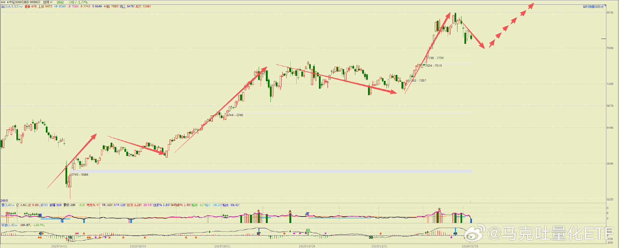Click the window icon at top-left corner
The width and height of the screenshot is (619, 248).
click(3, 2)
